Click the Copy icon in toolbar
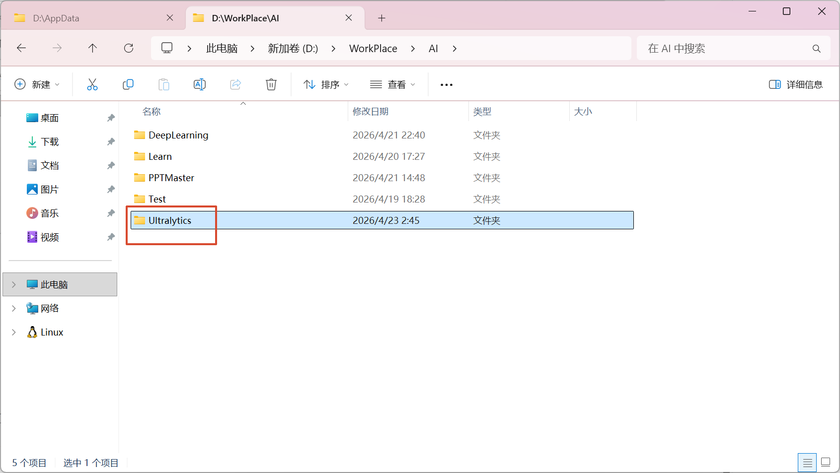Screen dimensions: 840x473 tap(128, 84)
